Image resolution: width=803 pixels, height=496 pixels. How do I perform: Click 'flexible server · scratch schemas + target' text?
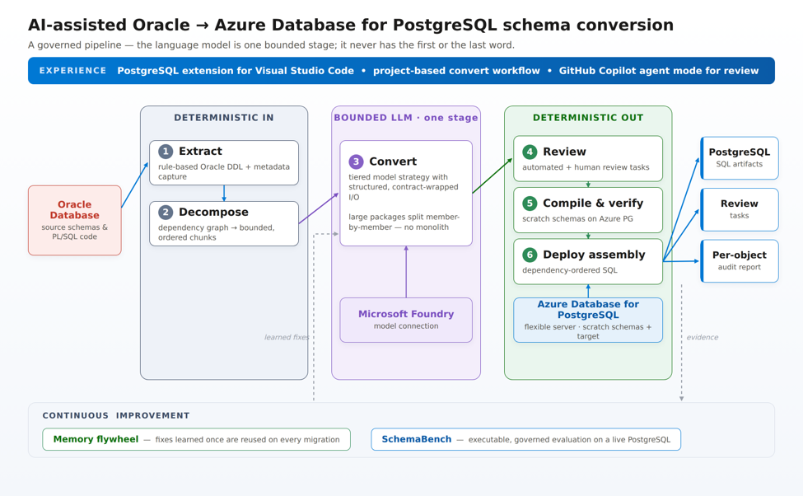point(588,331)
